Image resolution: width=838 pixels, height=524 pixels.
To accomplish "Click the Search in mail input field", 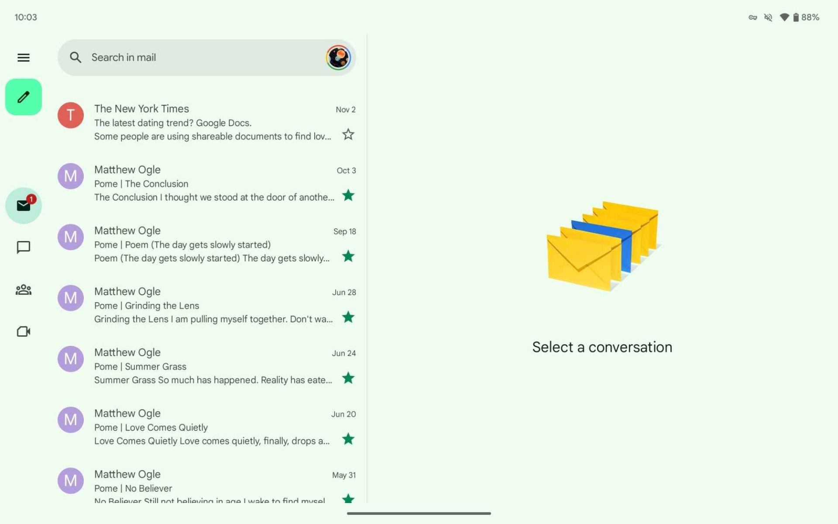I will coord(206,57).
